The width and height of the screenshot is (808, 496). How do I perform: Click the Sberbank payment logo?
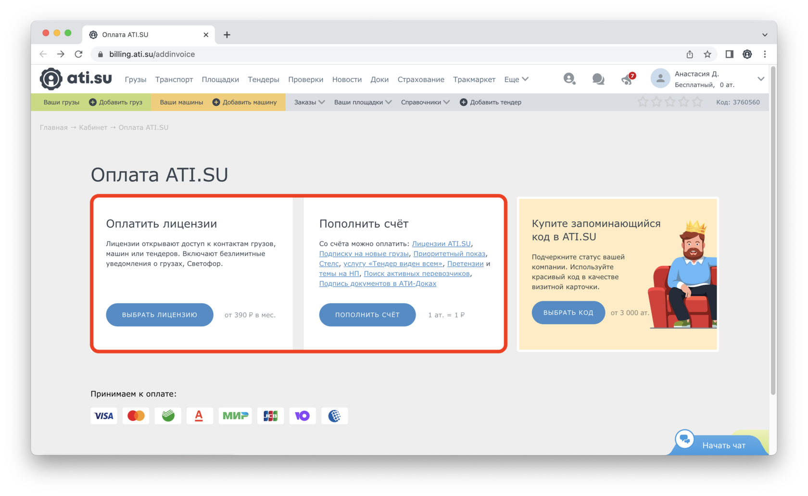coord(168,416)
